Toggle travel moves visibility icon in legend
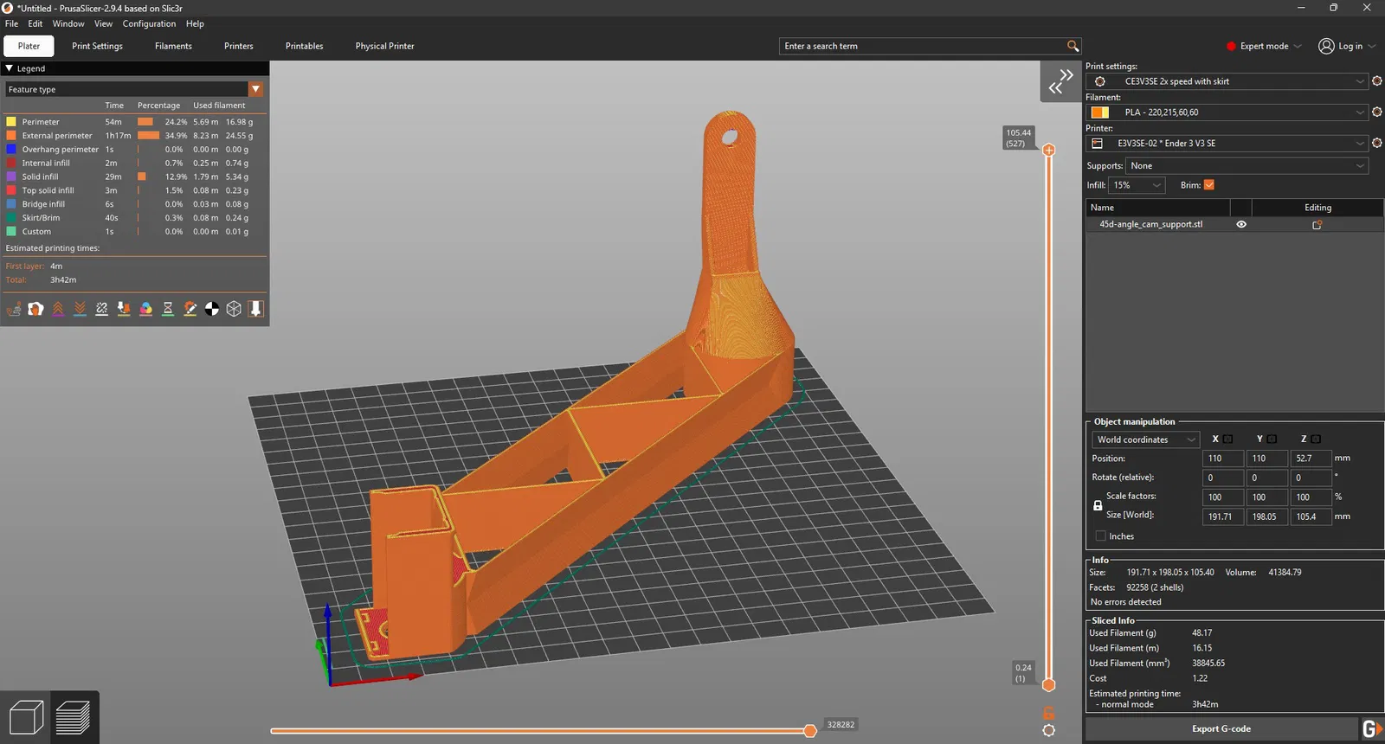The image size is (1385, 744). click(x=14, y=309)
